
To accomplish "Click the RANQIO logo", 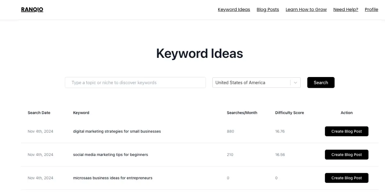I will [x=32, y=9].
